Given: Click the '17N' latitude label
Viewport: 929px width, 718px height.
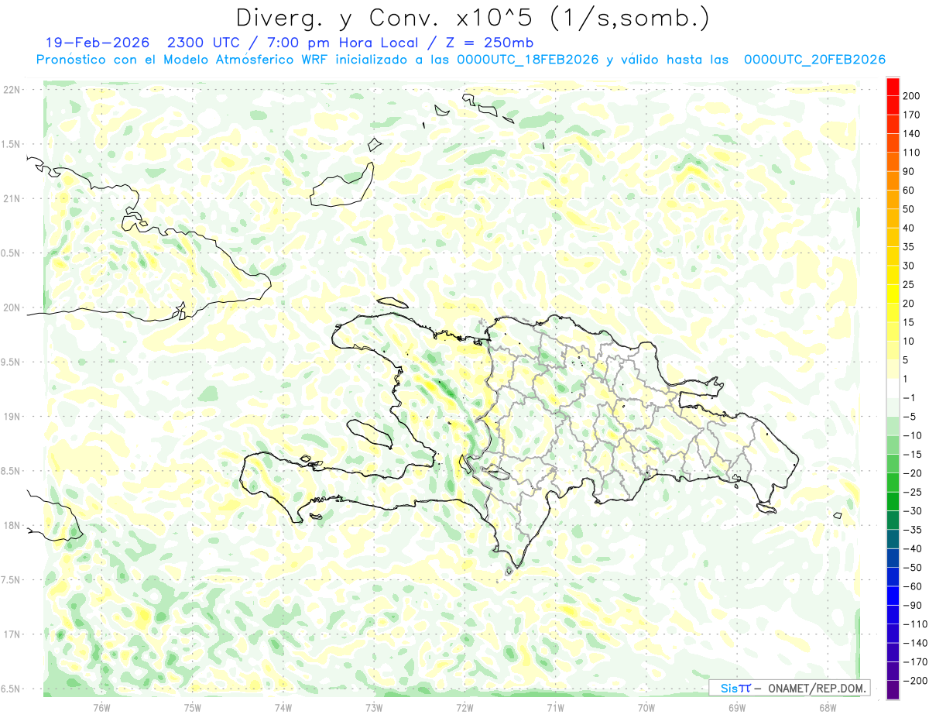Looking at the screenshot, I should pos(11,634).
